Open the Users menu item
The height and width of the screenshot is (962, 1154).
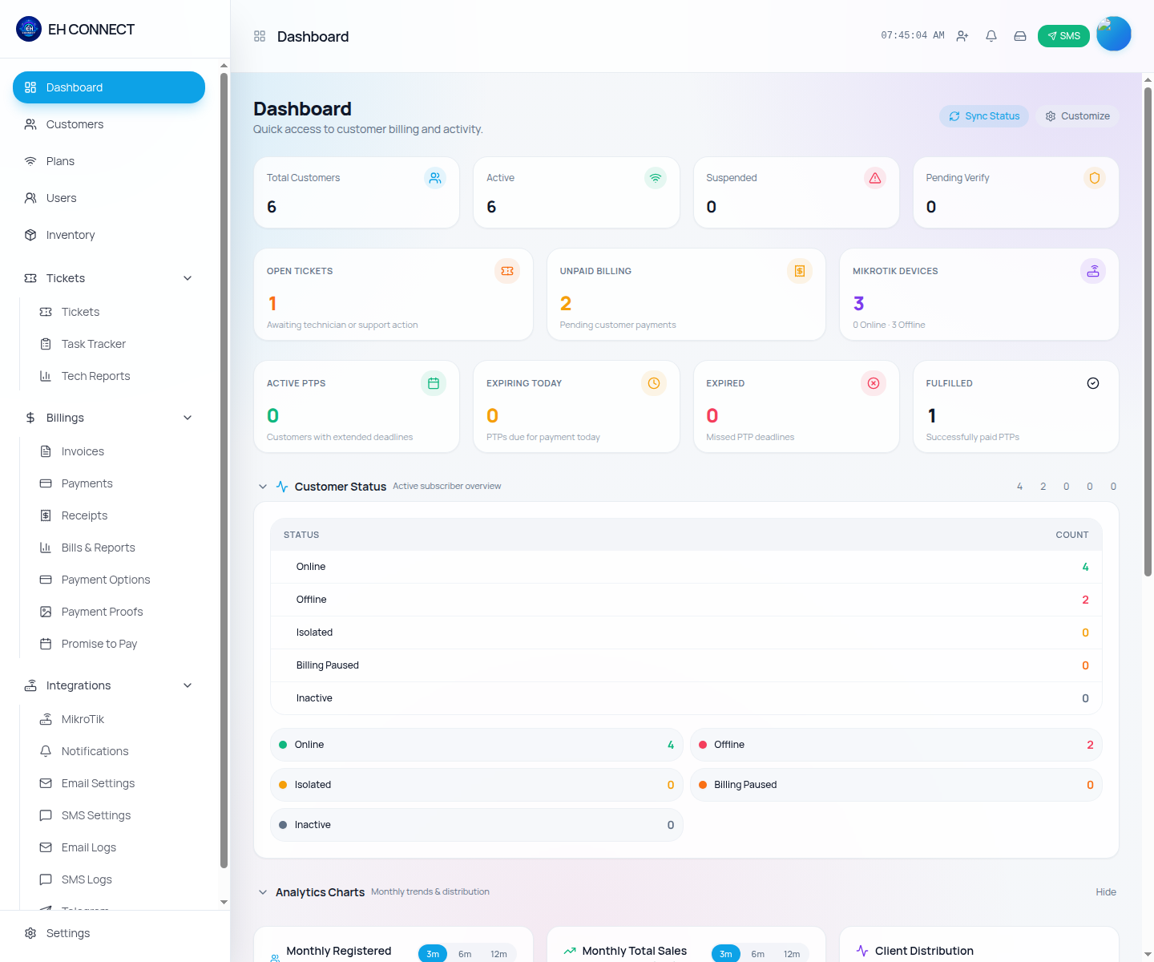[109, 198]
